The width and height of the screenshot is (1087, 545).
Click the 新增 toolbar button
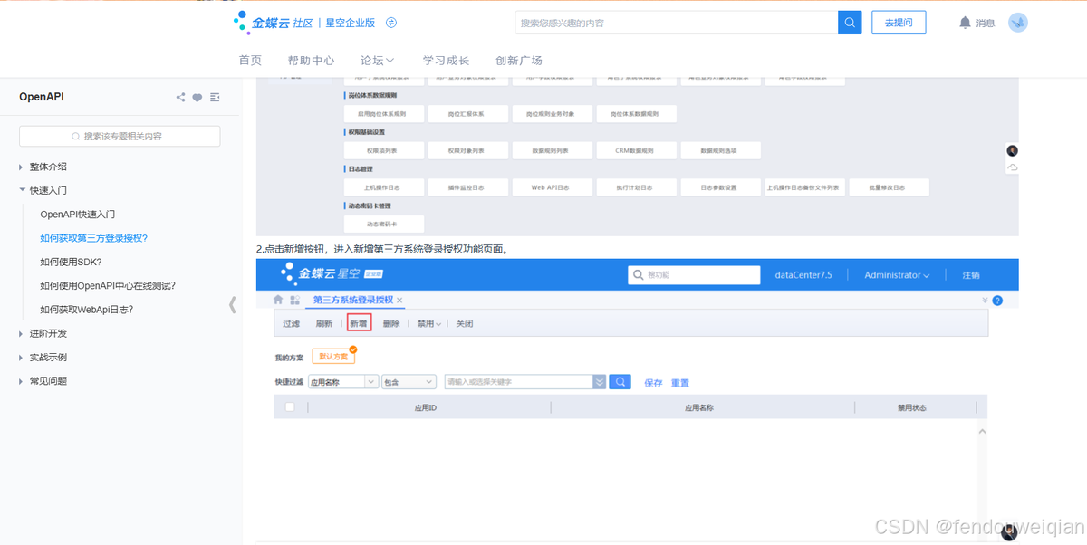(x=359, y=323)
